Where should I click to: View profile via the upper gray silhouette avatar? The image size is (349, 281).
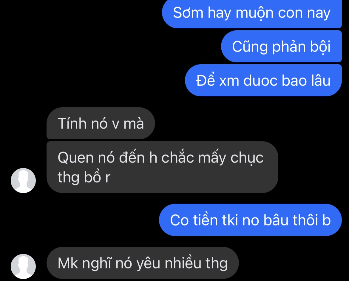pyautogui.click(x=23, y=180)
